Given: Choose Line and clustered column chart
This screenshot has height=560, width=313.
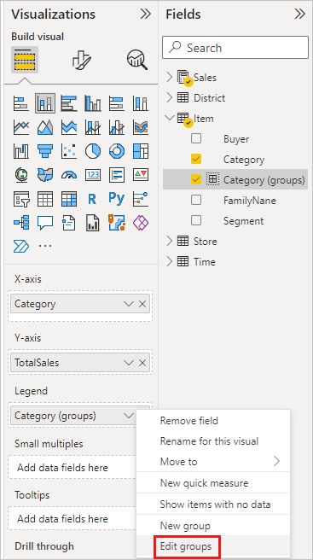Looking at the screenshot, I should (117, 127).
